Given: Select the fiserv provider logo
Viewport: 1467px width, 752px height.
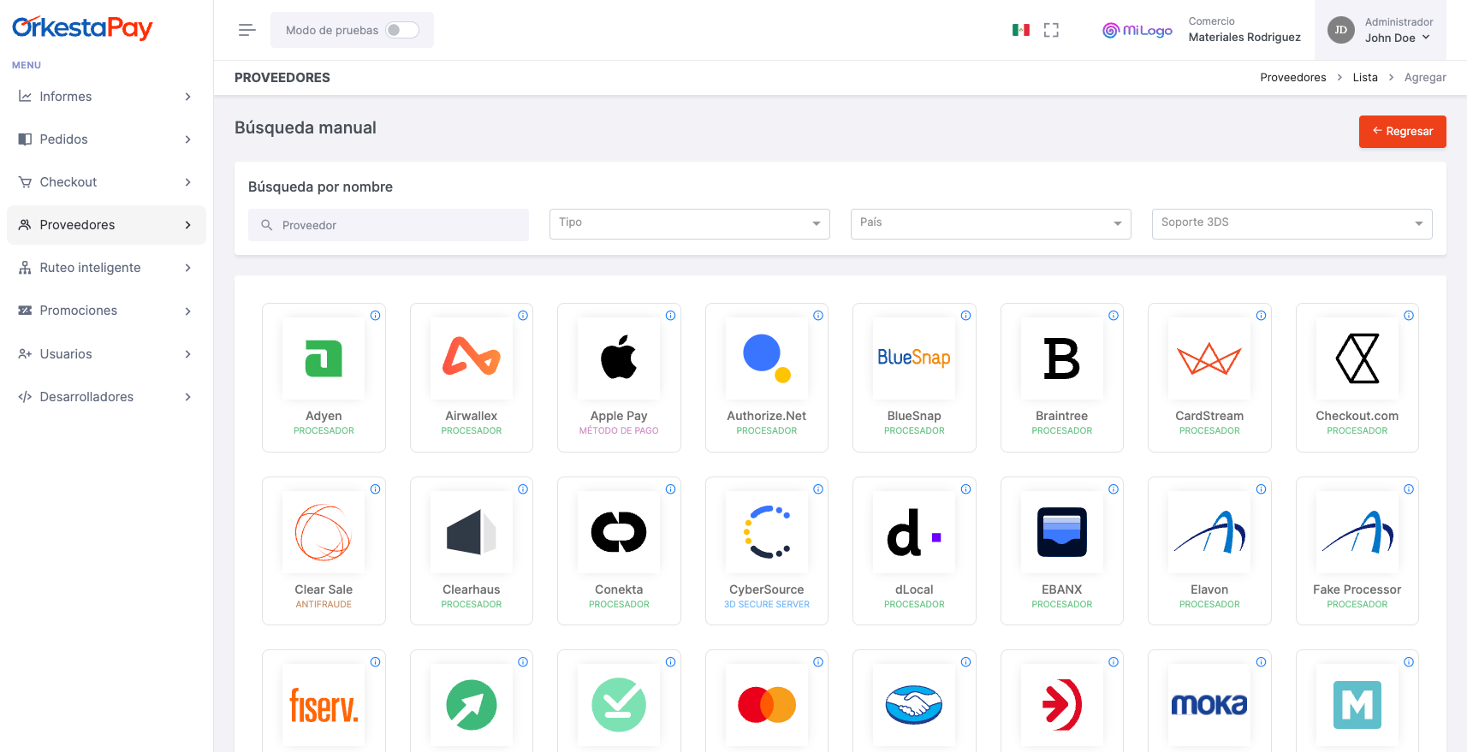Looking at the screenshot, I should pos(324,705).
